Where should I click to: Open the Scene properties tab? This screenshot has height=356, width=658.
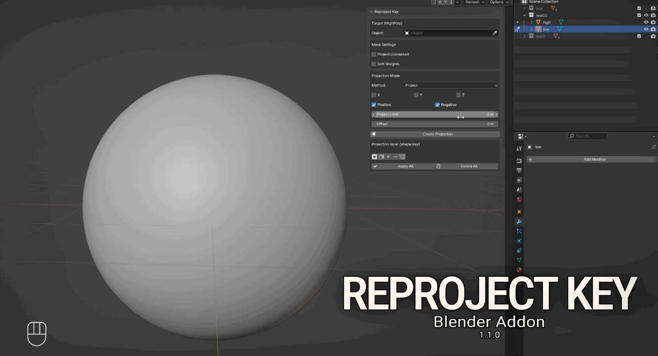[x=519, y=190]
